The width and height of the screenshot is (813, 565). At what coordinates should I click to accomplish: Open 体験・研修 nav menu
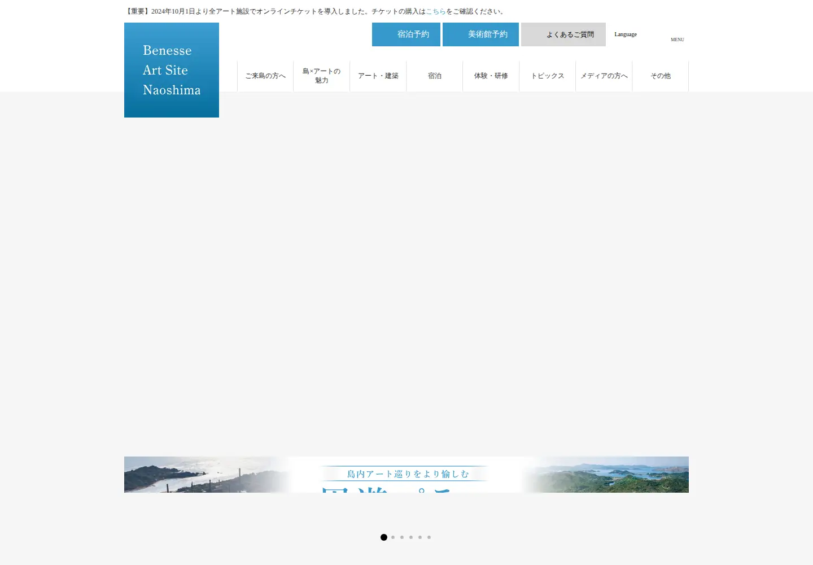point(491,76)
